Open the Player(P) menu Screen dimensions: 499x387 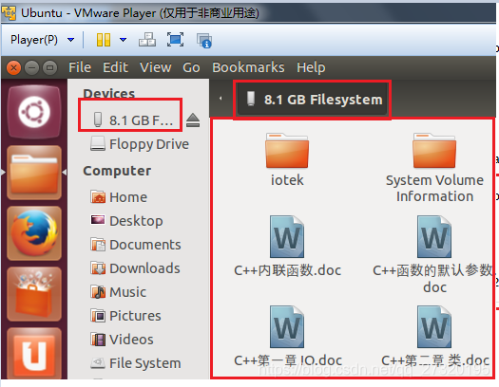[x=42, y=40]
